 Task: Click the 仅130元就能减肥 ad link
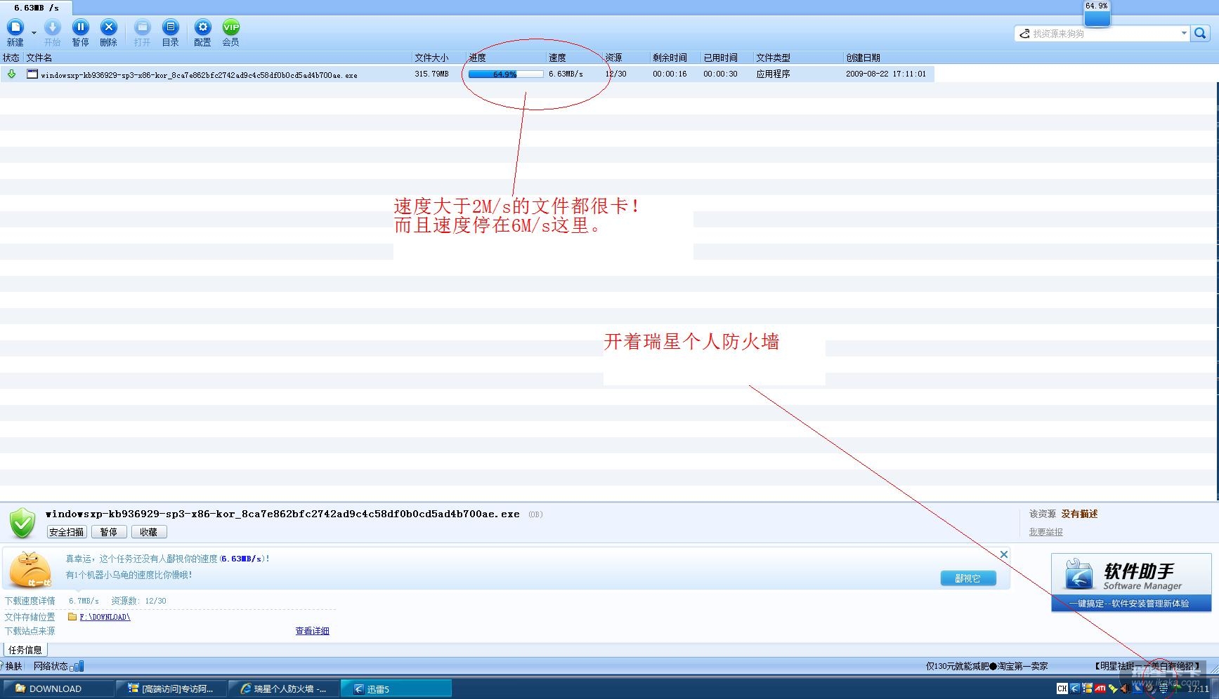986,666
